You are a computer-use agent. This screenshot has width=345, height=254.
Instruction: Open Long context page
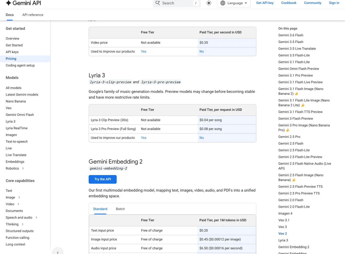pyautogui.click(x=15, y=245)
